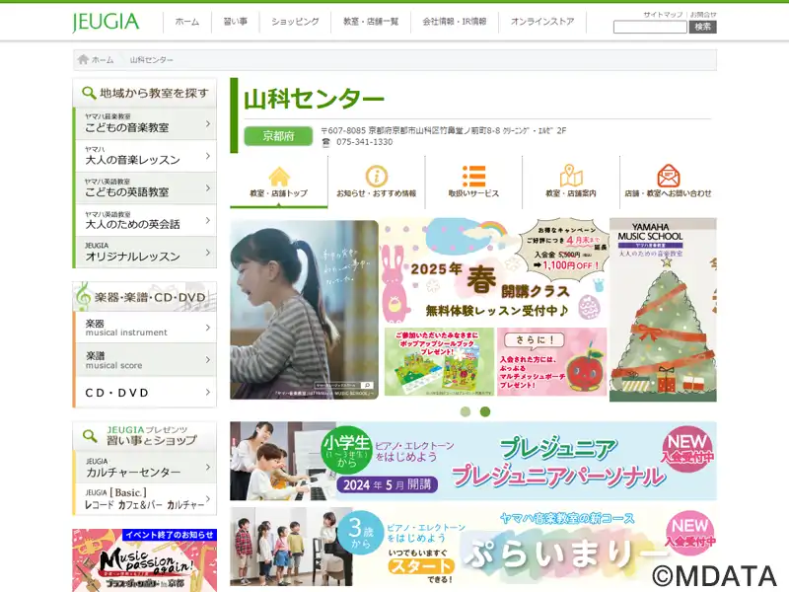Click the 〒607-8085 address line
Screen dimensions: 789x592
point(444,131)
